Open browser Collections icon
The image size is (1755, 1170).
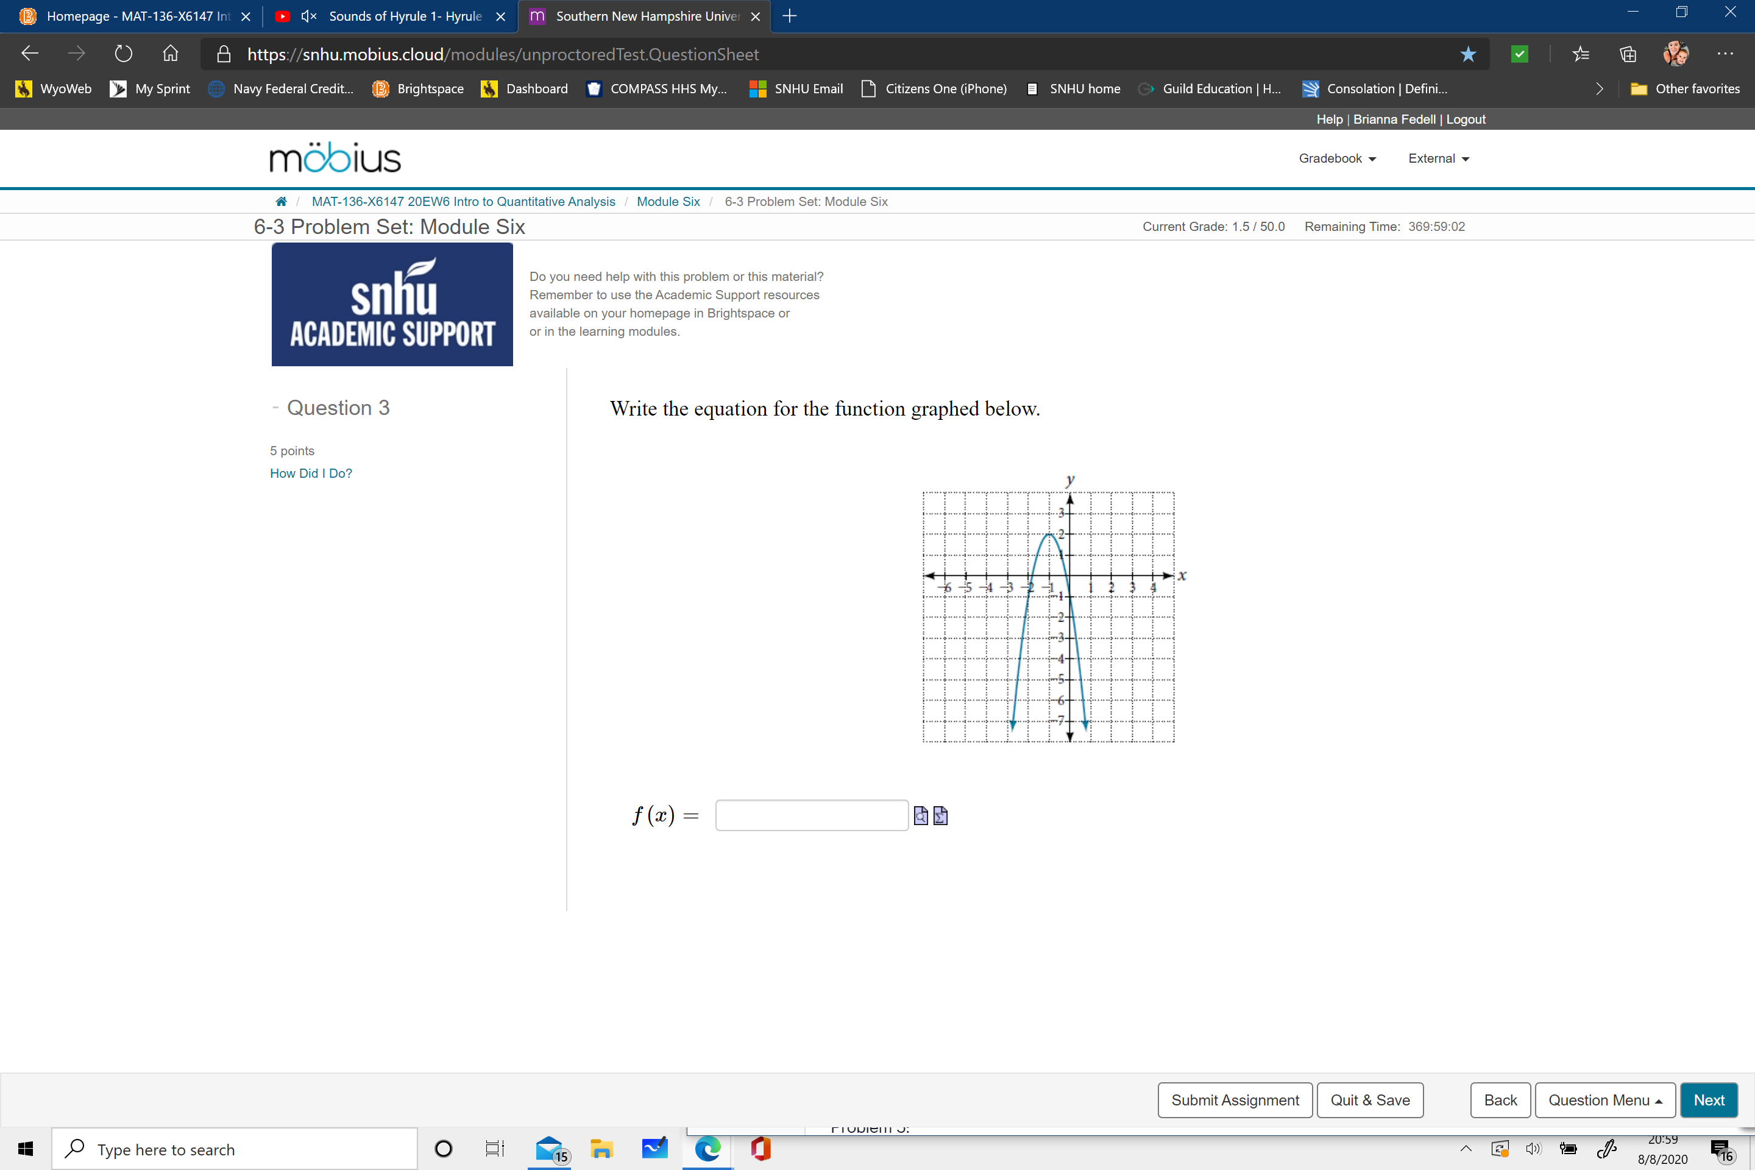click(1628, 54)
